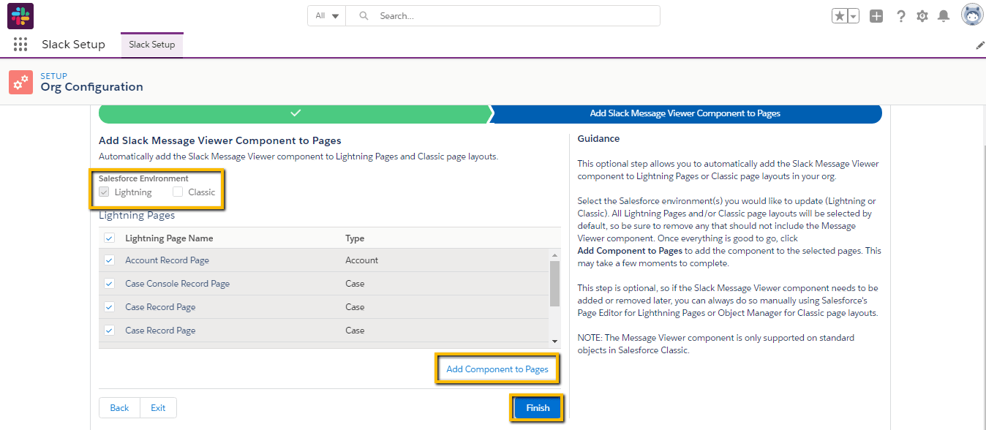986x430 pixels.
Task: Toggle the select-all Lightning Page Name checkbox
Action: (x=109, y=238)
